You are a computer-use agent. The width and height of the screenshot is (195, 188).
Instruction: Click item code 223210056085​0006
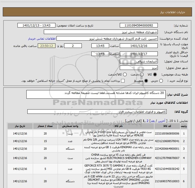coord(167,133)
